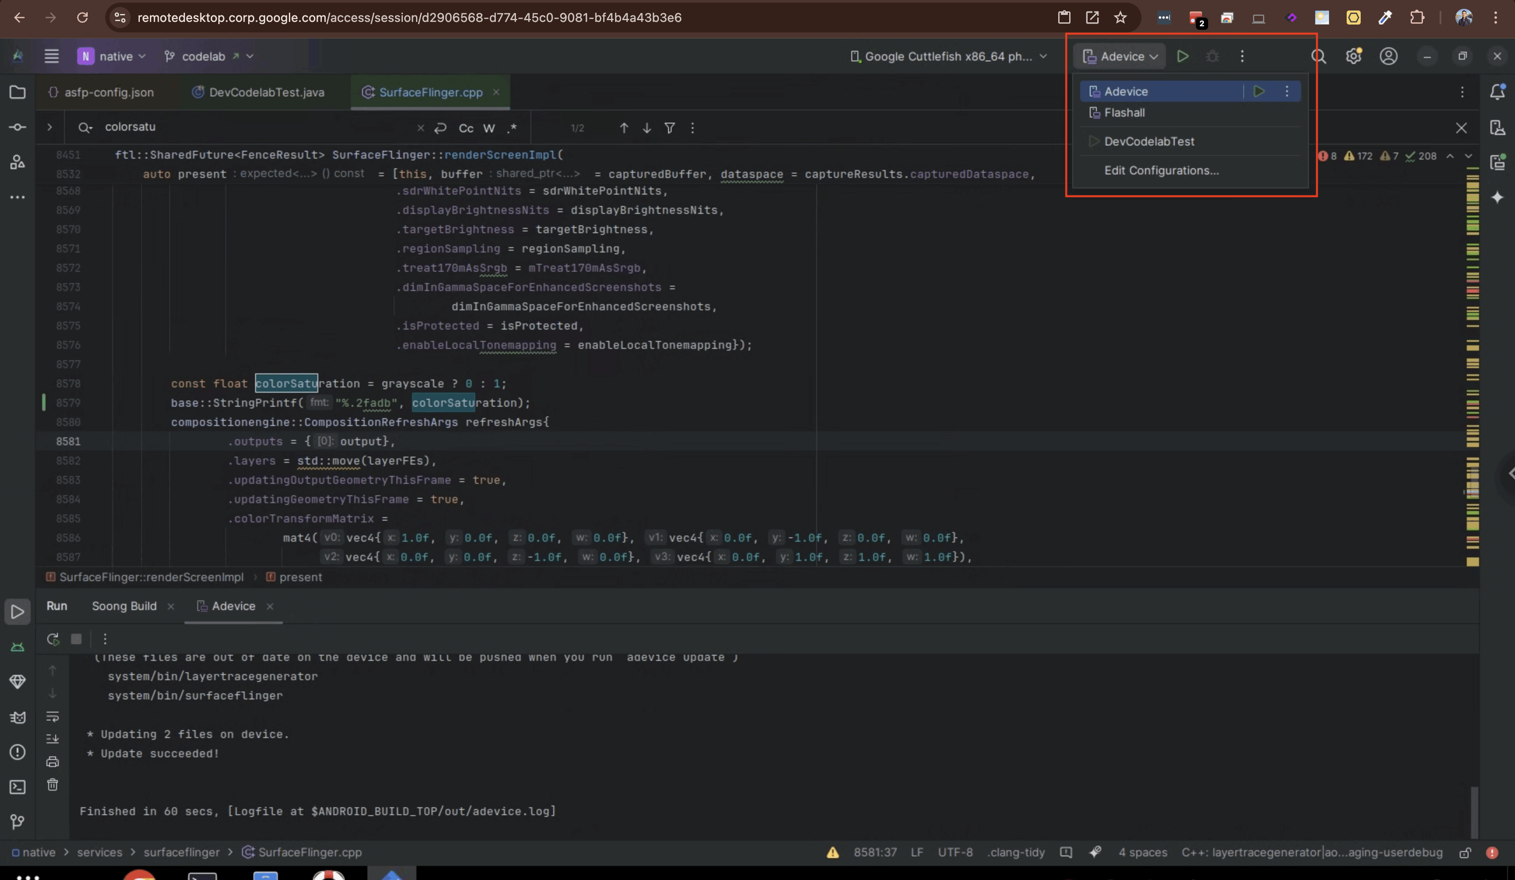Open the Adevice run configuration dropdown

(1120, 56)
